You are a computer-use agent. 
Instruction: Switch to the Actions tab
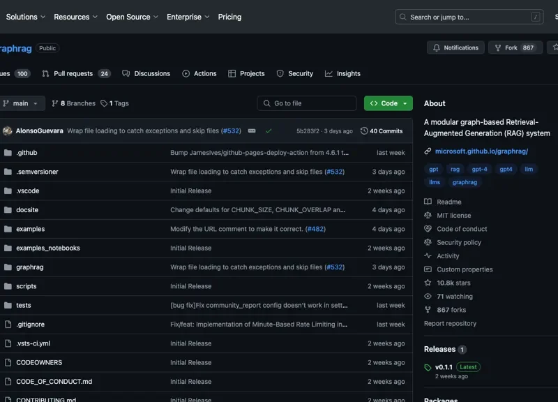[199, 74]
